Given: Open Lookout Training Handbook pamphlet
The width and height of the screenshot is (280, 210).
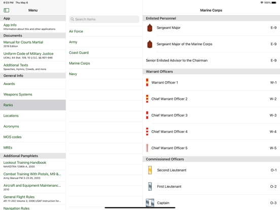Looking at the screenshot, I should point(33,164).
